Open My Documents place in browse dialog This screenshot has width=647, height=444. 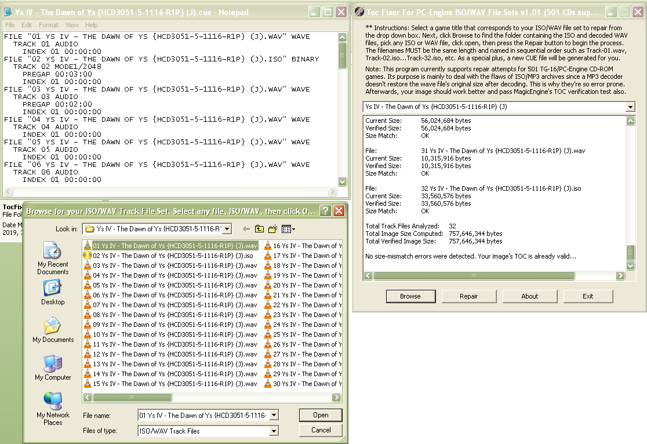coord(53,330)
